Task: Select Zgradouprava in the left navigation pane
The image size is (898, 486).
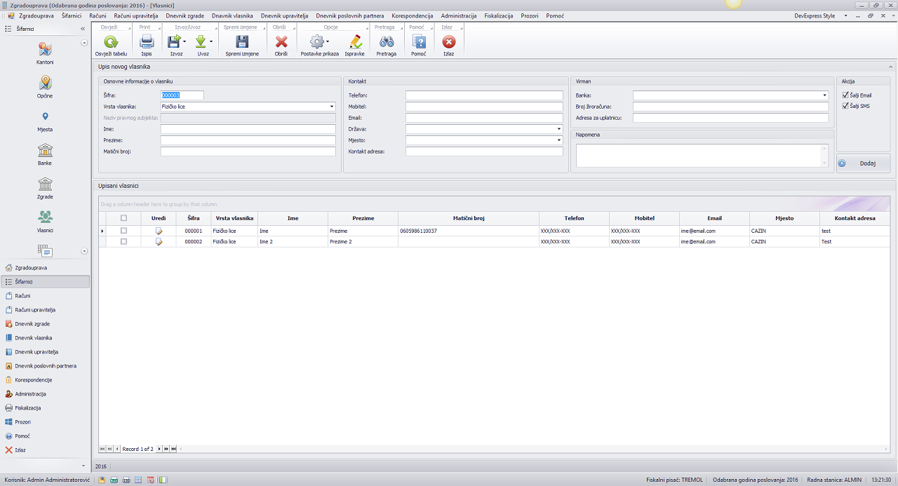Action: click(x=46, y=268)
